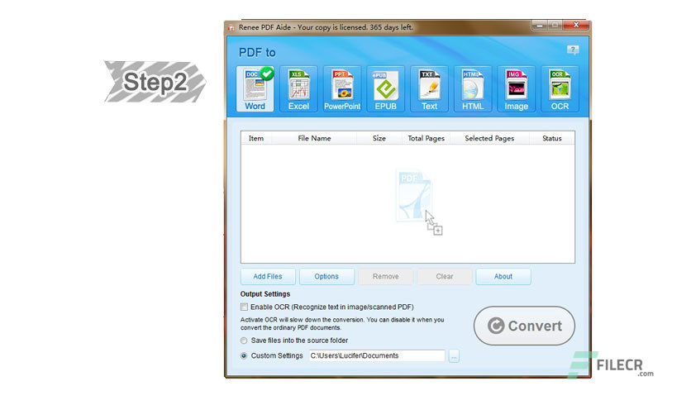Start conversion with the Convert button
The image size is (691, 400).
coord(524,326)
